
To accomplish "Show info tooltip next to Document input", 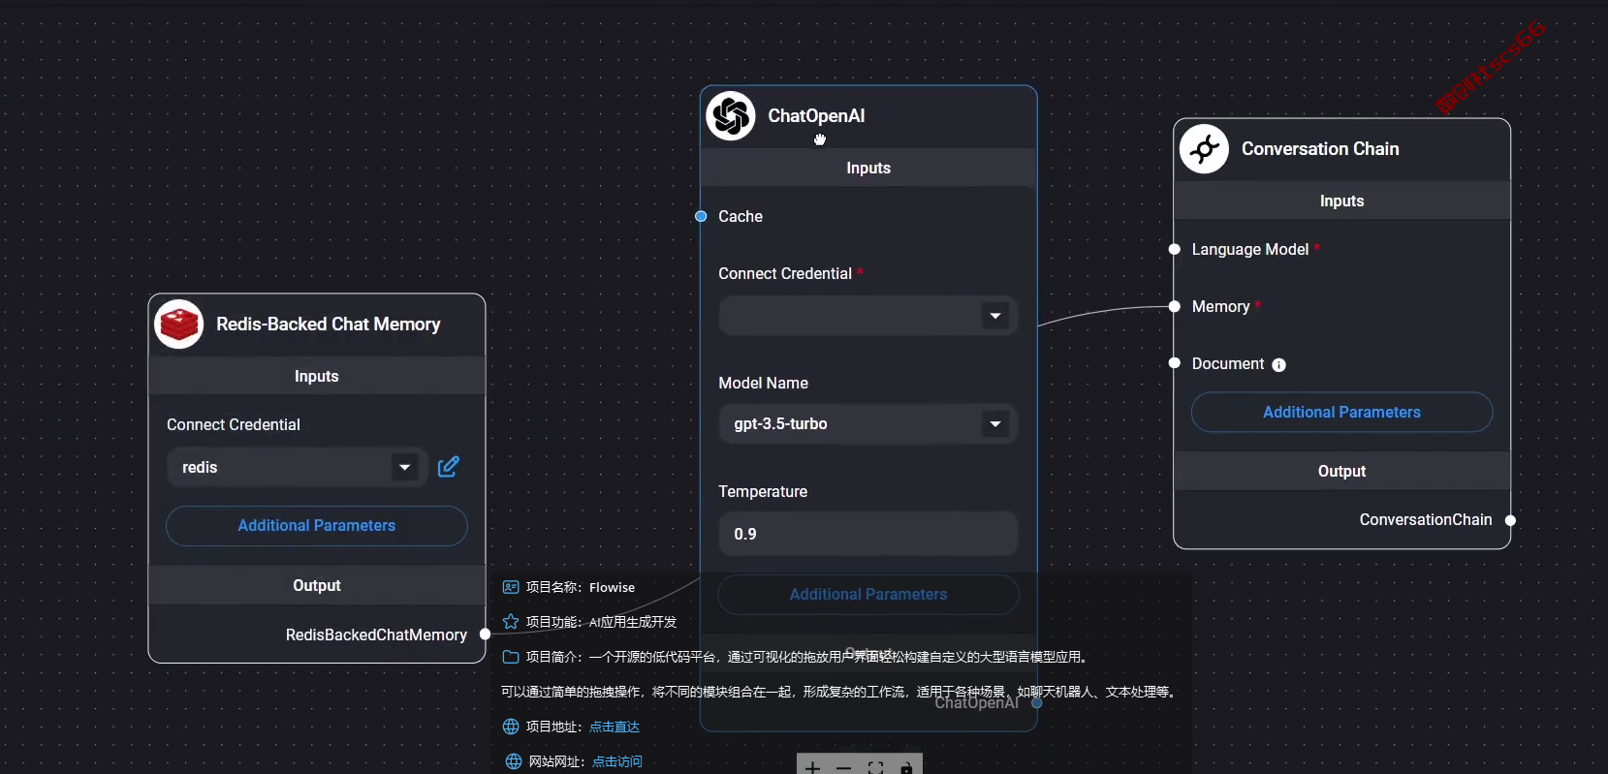I will [1278, 365].
